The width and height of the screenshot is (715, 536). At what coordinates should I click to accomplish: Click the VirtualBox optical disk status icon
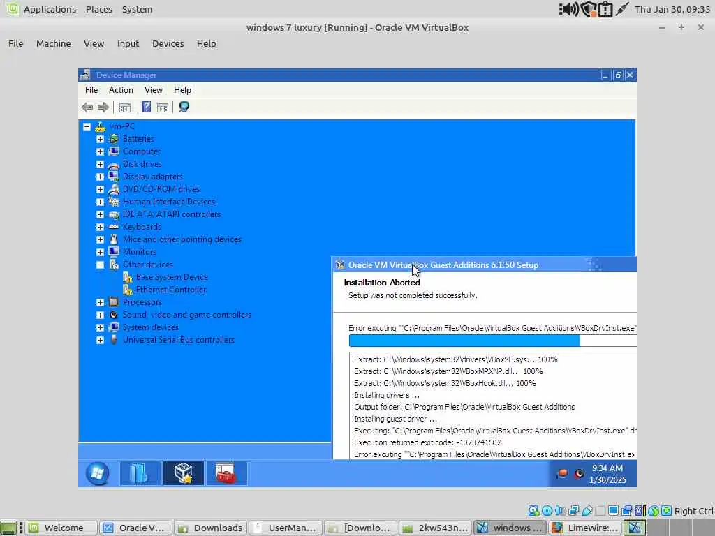(x=547, y=511)
